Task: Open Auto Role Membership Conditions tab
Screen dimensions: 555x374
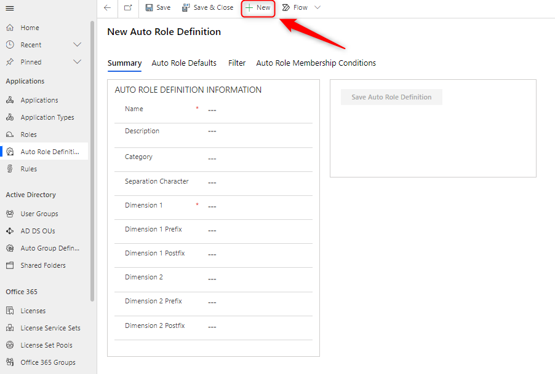Action: pos(316,63)
